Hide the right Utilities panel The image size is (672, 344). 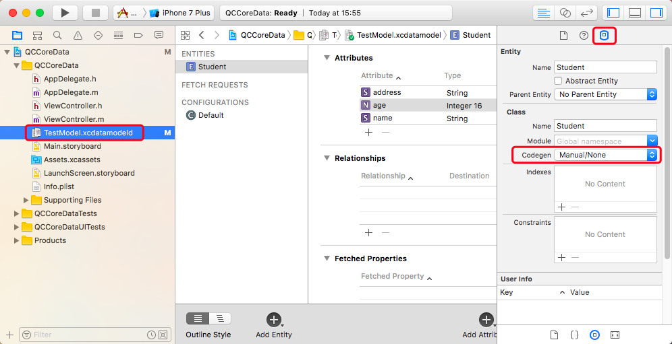pyautogui.click(x=655, y=13)
